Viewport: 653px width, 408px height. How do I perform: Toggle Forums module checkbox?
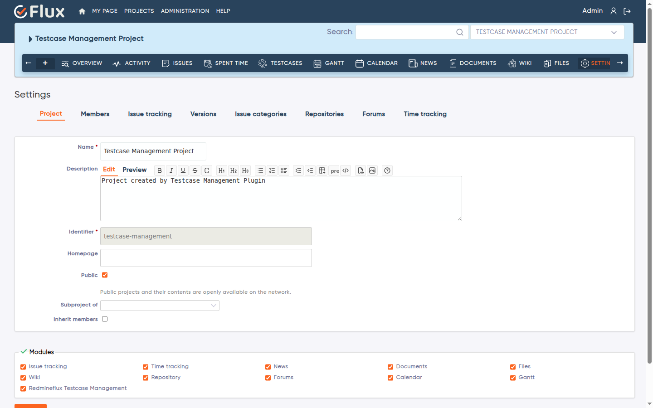(268, 378)
